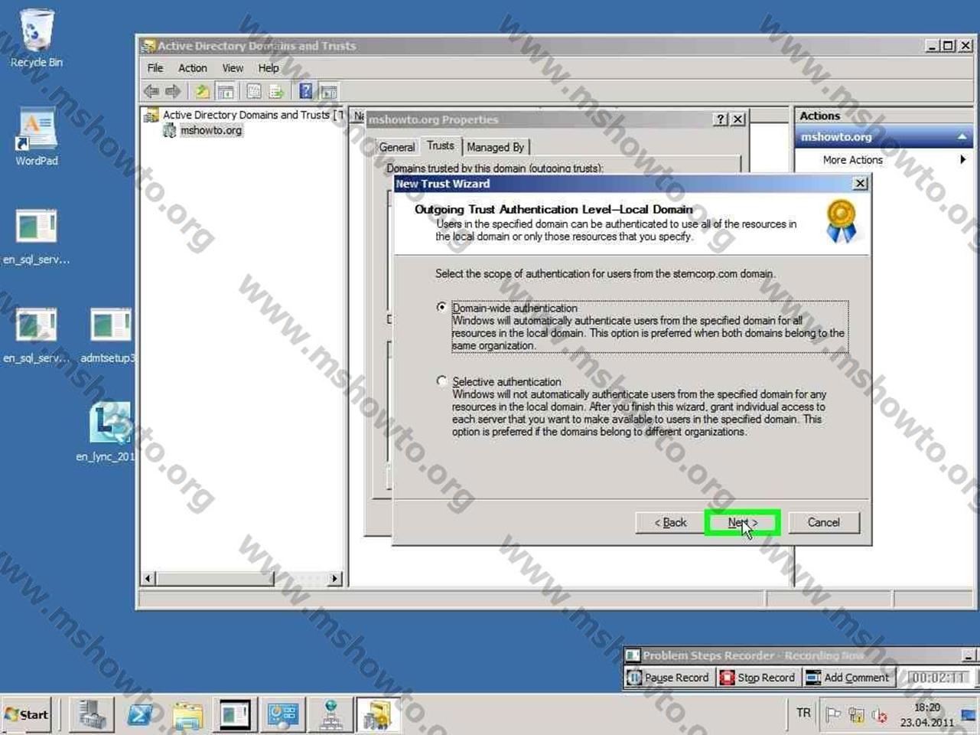Viewport: 980px width, 735px height.
Task: Select the Domain-wide authentication radio button
Action: (441, 307)
